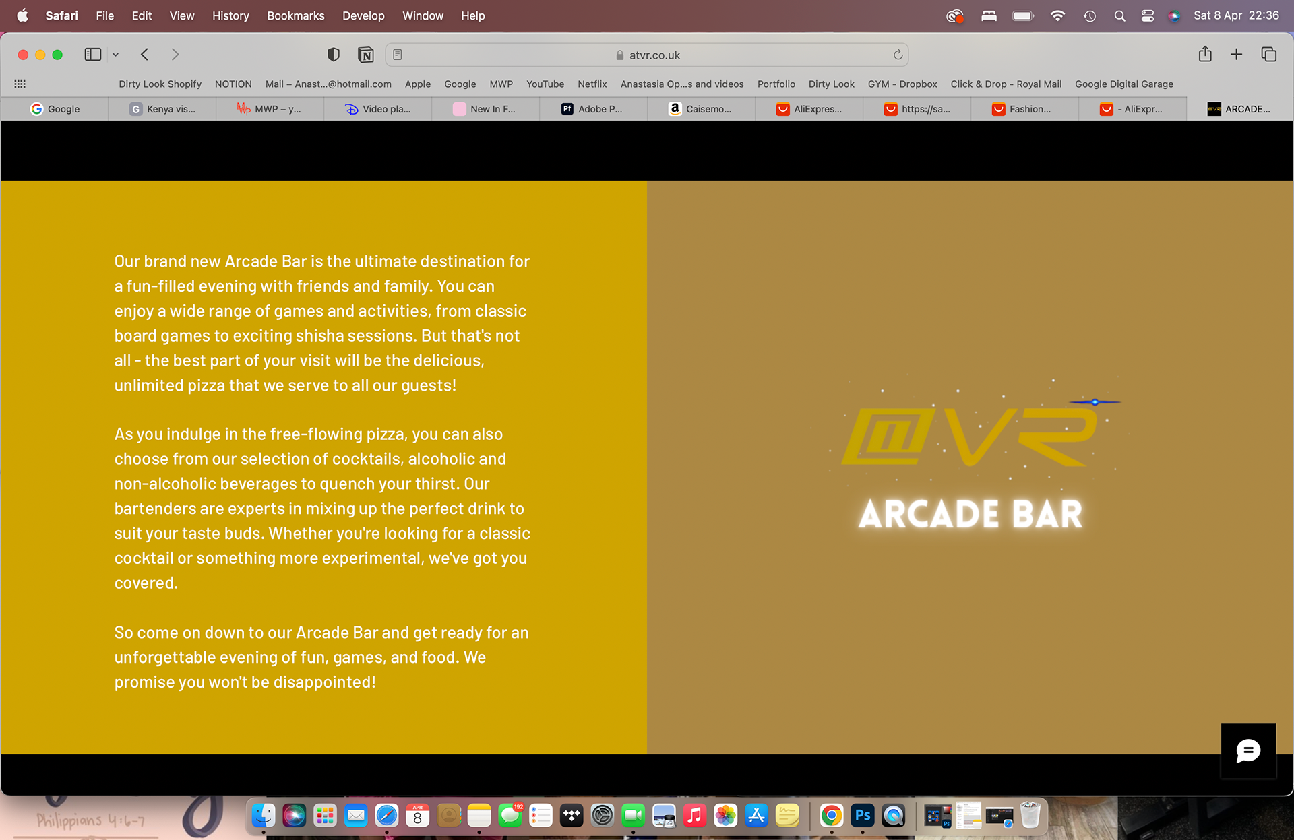Go forward with the forward arrow
1294x840 pixels.
pos(175,55)
